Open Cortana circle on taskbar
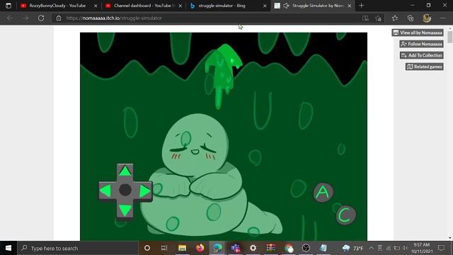453x255 pixels. point(147,248)
